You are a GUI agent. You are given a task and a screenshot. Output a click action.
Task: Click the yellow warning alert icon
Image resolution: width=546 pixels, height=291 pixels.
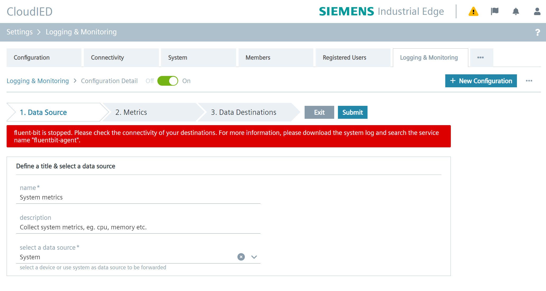tap(473, 12)
